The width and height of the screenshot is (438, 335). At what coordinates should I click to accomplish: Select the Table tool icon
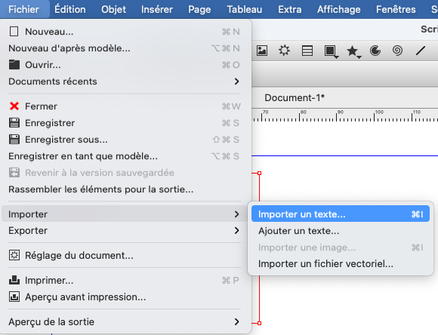point(307,51)
